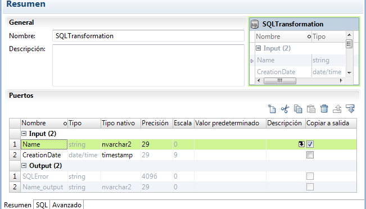Collapse the Output (2) group in ports table
This screenshot has width=366, height=209.
pyautogui.click(x=24, y=165)
